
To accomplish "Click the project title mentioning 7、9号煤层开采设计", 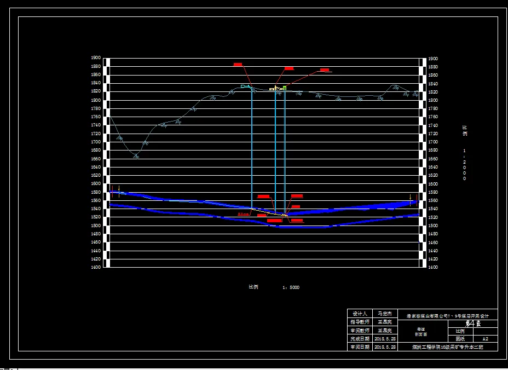I will click(447, 316).
